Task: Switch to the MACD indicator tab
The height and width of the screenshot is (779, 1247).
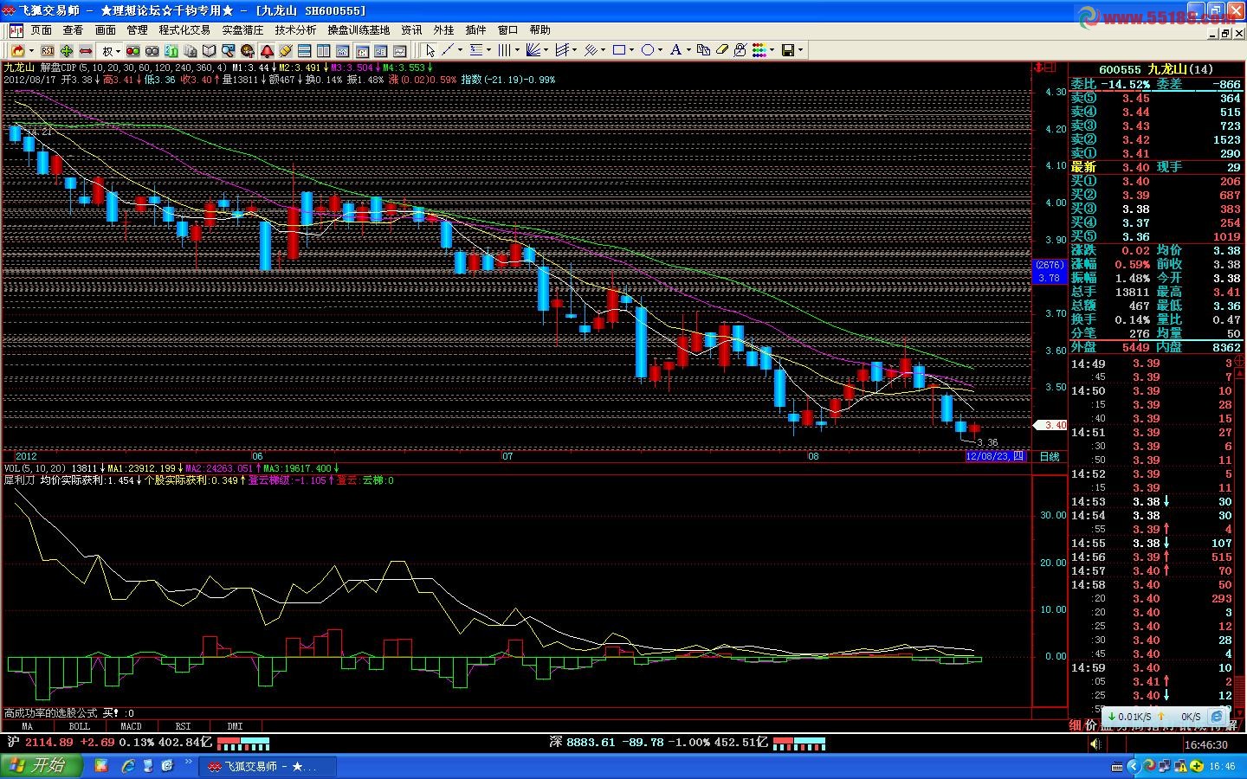Action: (x=131, y=726)
